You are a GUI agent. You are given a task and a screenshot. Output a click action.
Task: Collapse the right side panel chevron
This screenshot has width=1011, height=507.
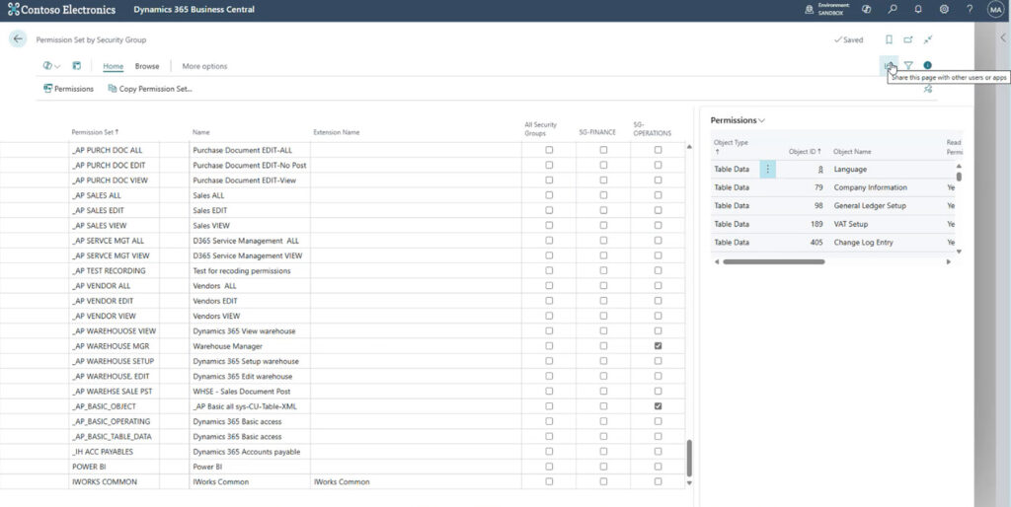click(x=1003, y=38)
